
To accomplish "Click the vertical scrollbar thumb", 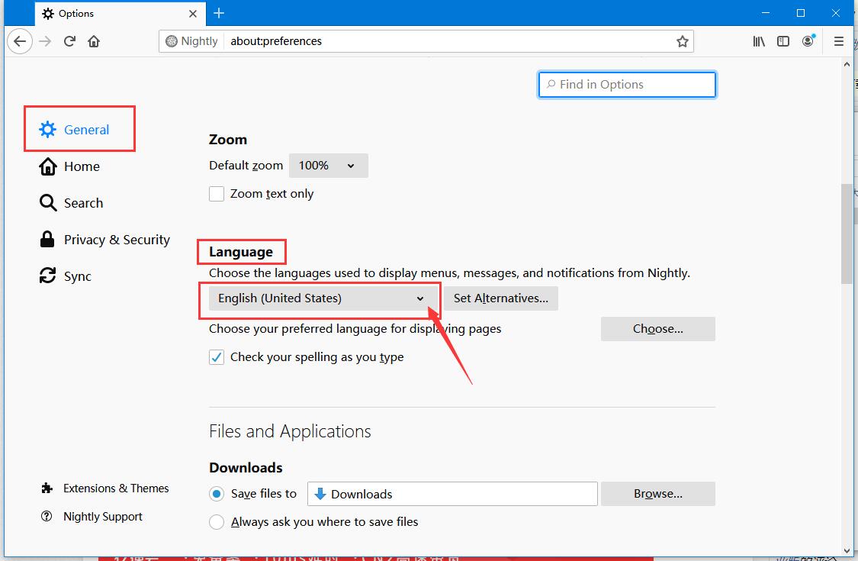I will pos(847,234).
